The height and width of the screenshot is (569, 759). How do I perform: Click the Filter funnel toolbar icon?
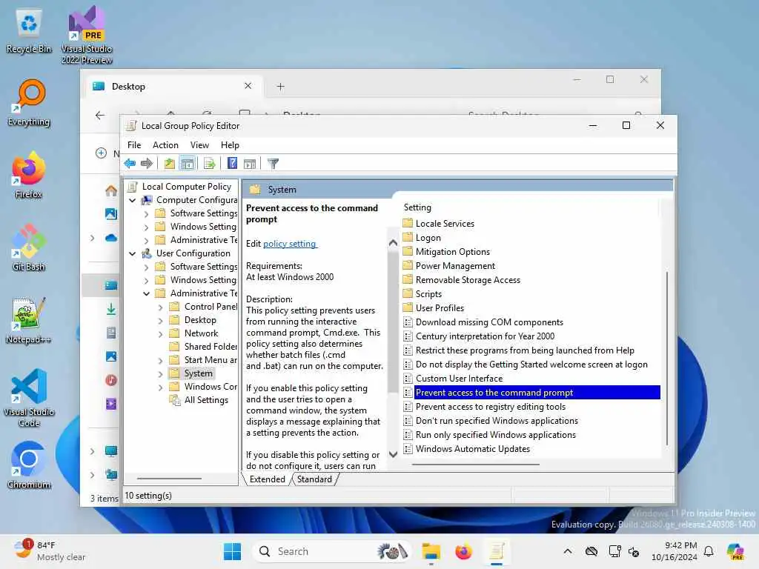[273, 164]
